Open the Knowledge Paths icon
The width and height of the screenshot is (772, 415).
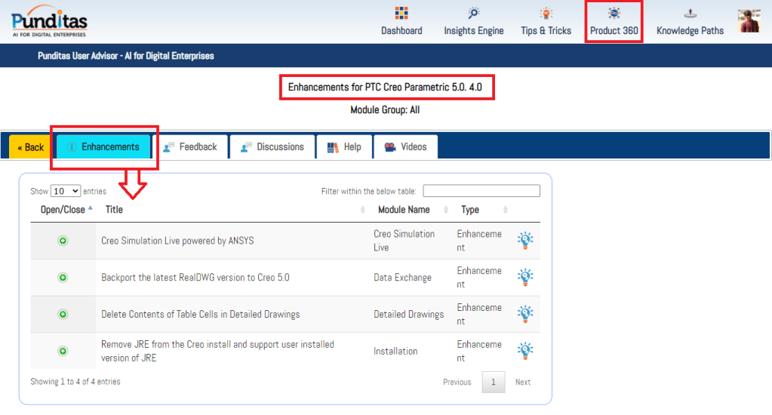(690, 14)
